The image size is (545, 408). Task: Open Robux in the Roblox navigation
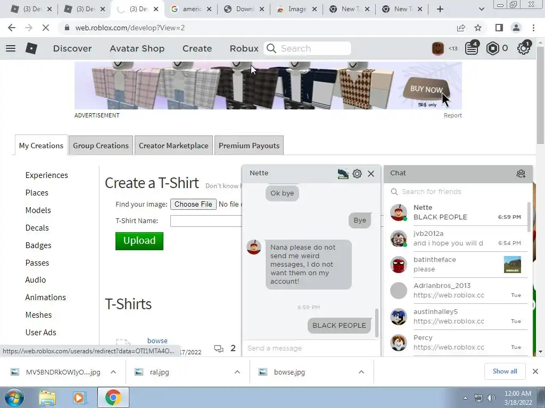244,48
